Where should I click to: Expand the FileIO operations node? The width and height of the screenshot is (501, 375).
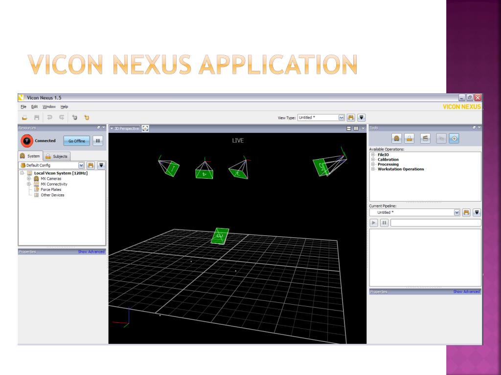[373, 155]
